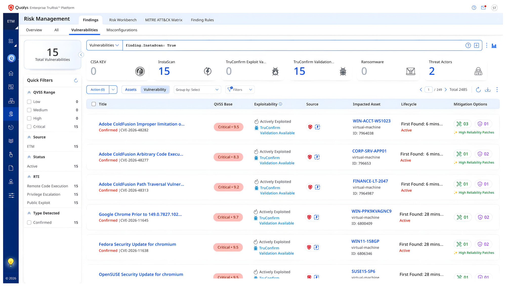506x287 pixels.
Task: Open the bar chart view icon
Action: coord(494,46)
